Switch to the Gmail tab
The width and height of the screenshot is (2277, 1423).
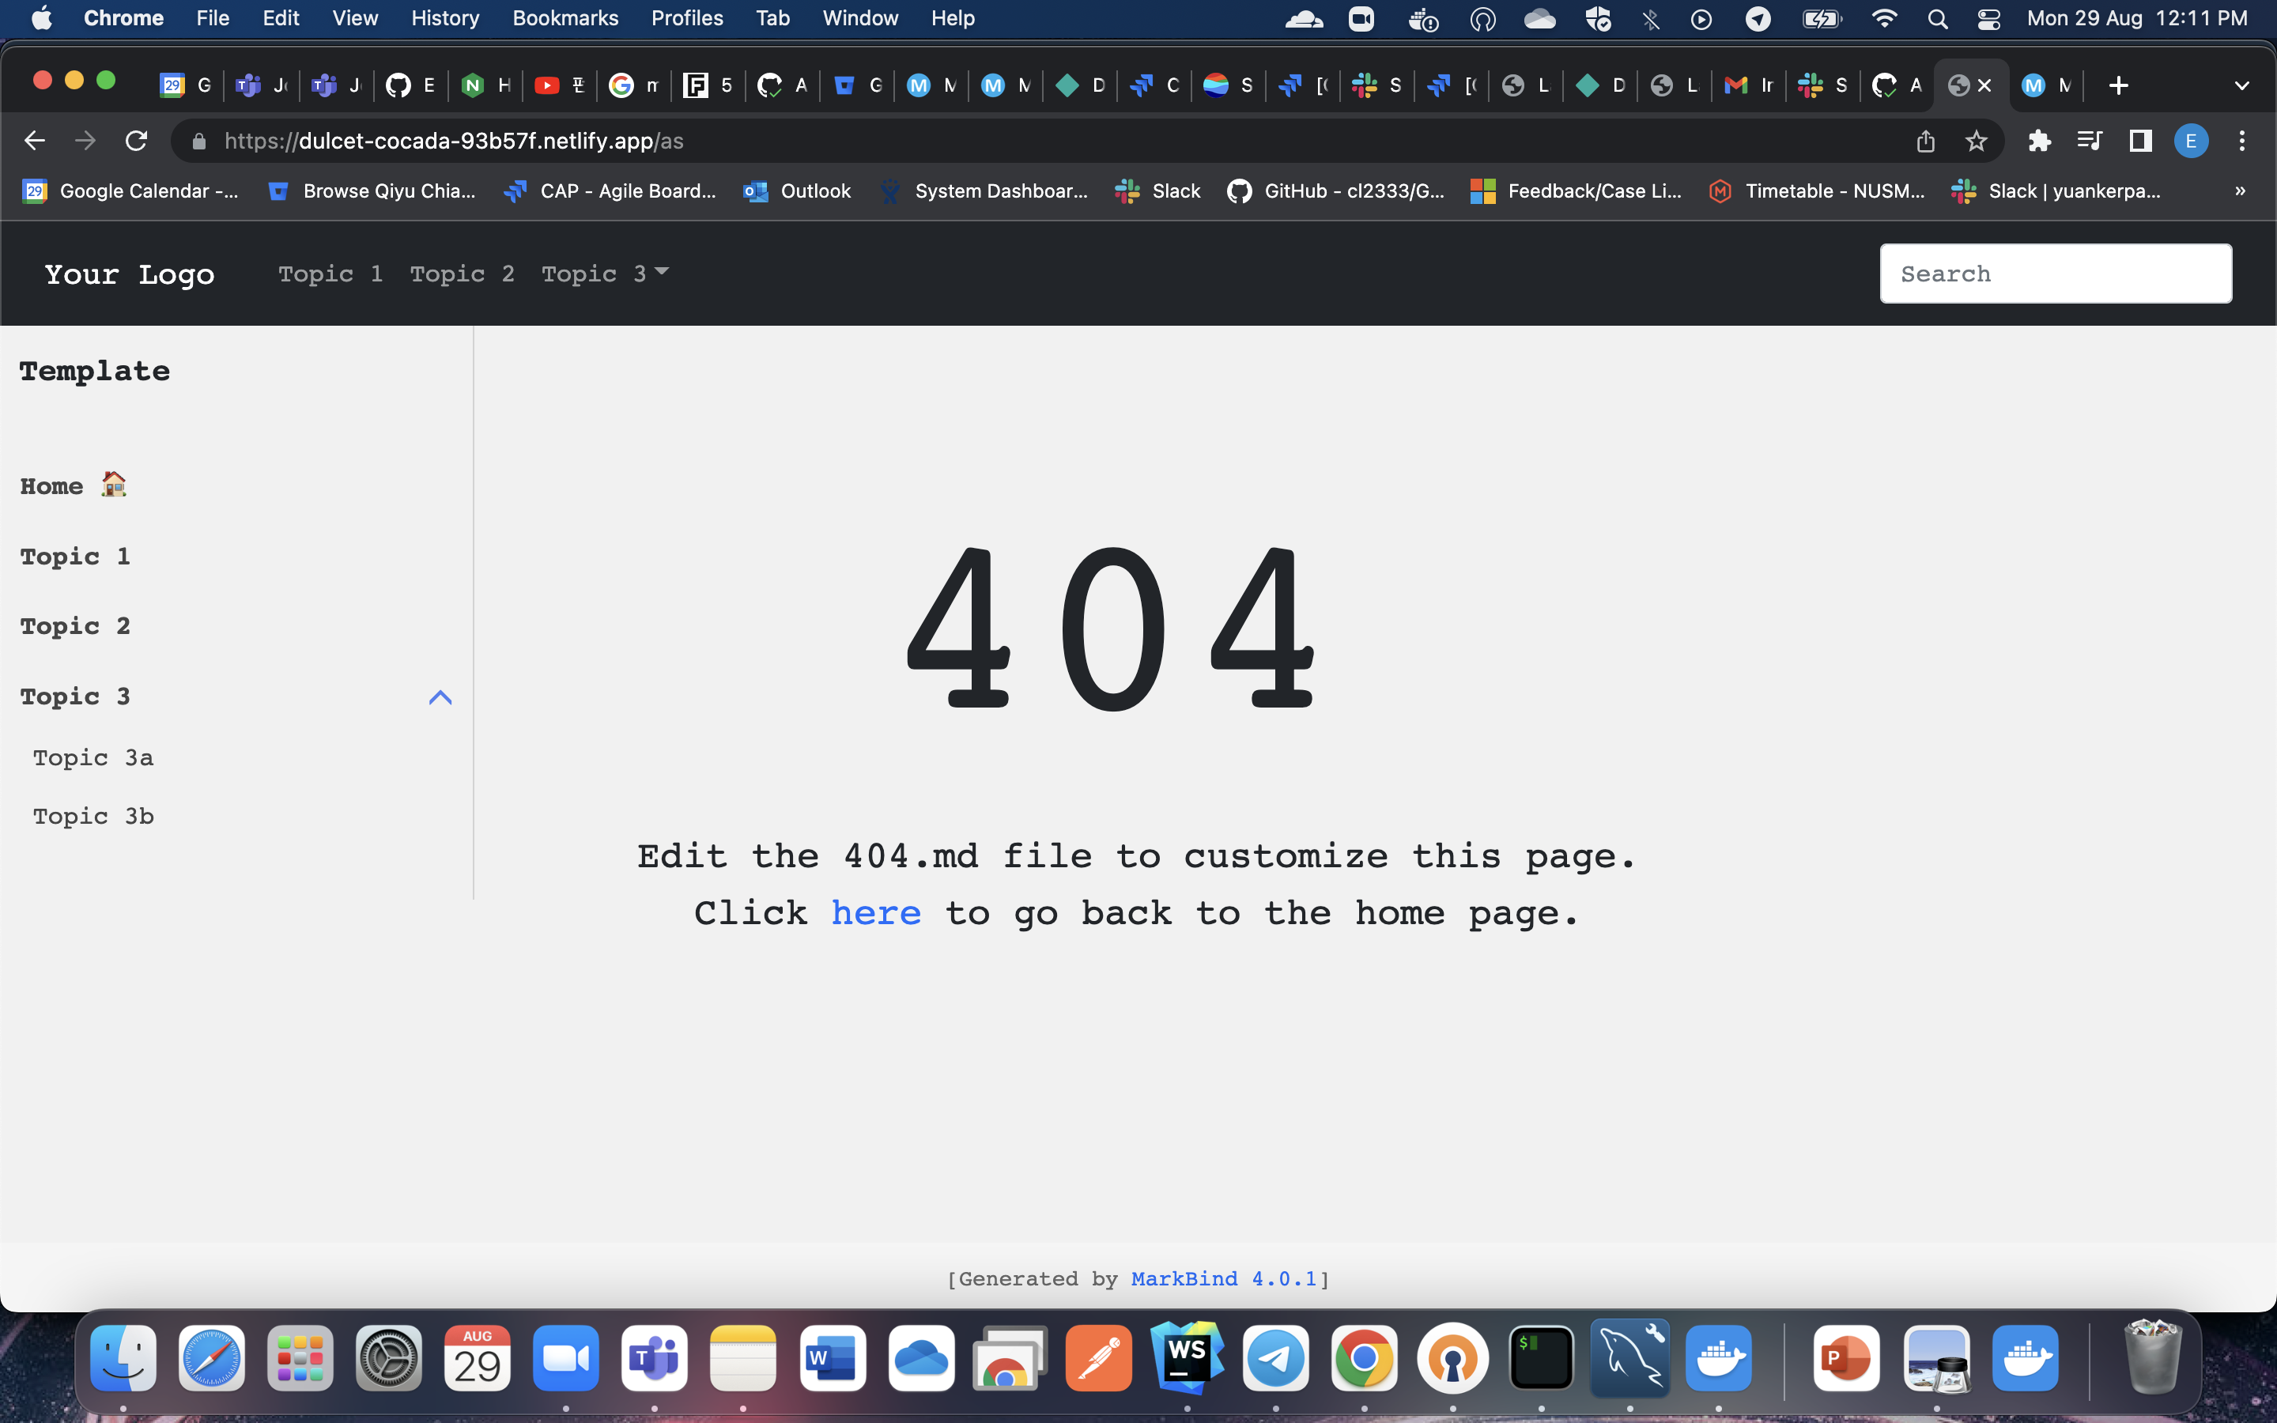[1747, 85]
